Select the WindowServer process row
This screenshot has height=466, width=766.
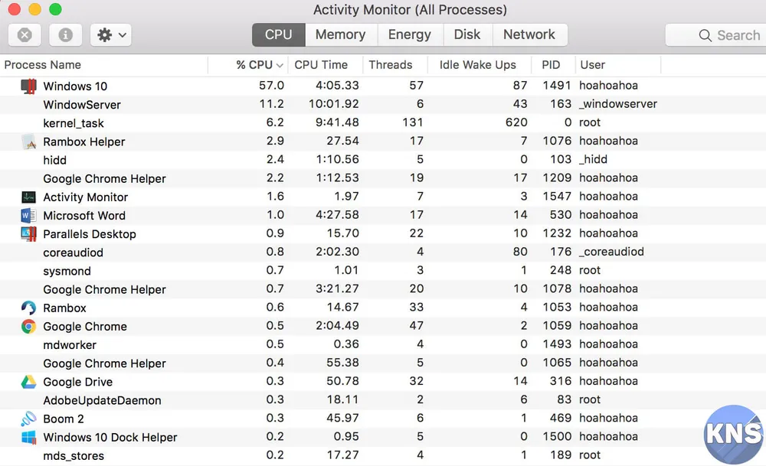click(x=383, y=104)
